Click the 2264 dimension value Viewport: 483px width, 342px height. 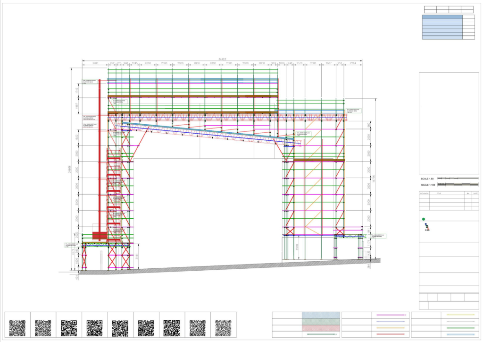(x=353, y=63)
